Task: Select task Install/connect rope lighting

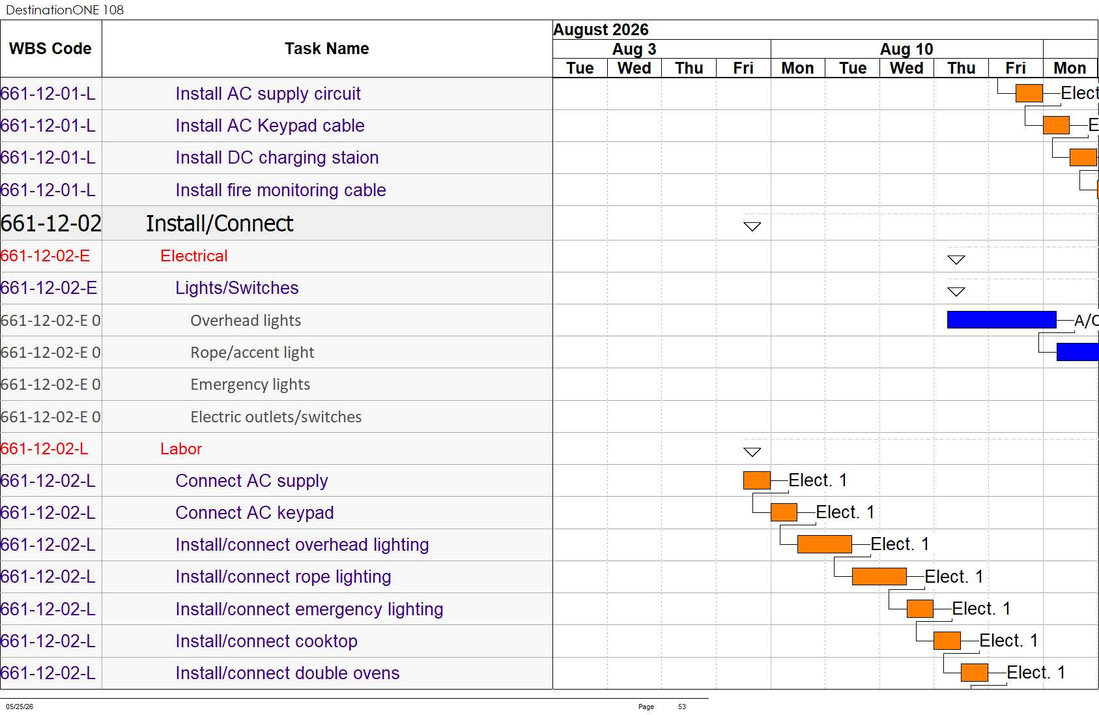Action: pyautogui.click(x=283, y=577)
